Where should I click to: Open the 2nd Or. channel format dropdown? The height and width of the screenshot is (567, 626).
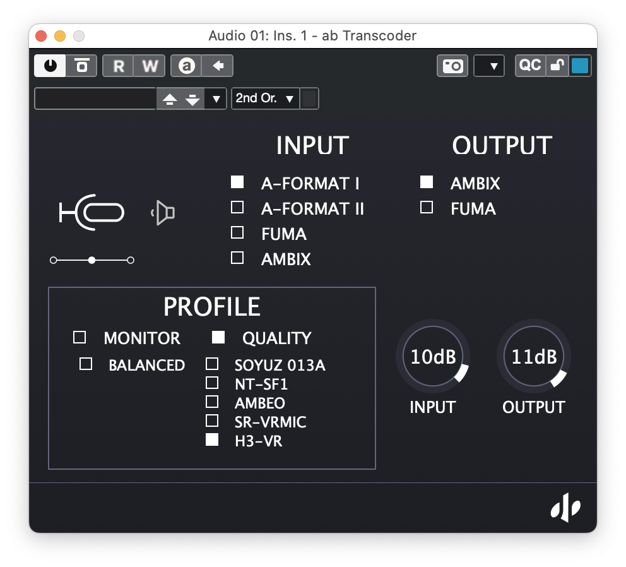click(266, 98)
